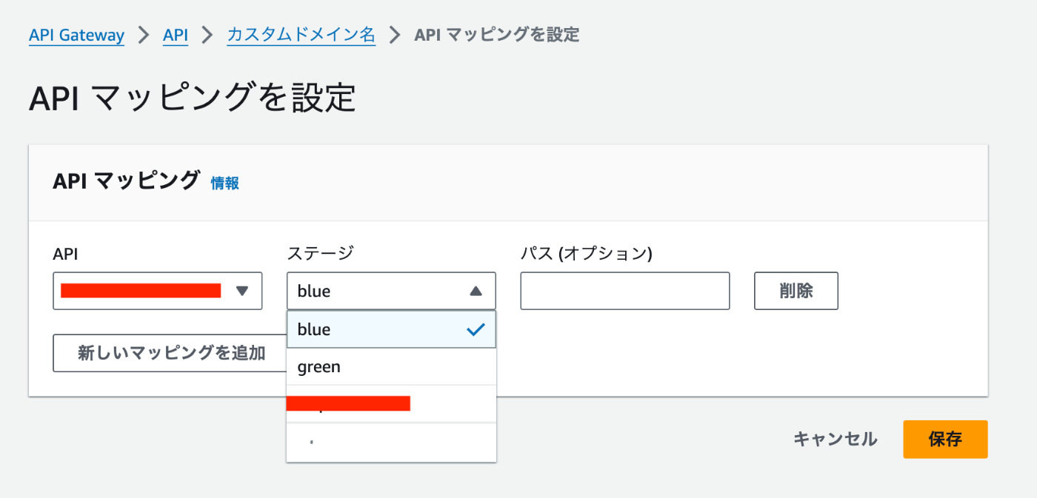Select green option in stage list
This screenshot has height=498, width=1037.
click(391, 367)
